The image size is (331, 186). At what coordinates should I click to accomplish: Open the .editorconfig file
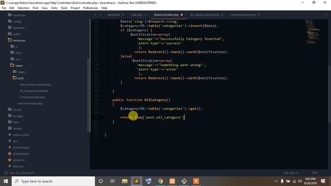tap(19, 135)
